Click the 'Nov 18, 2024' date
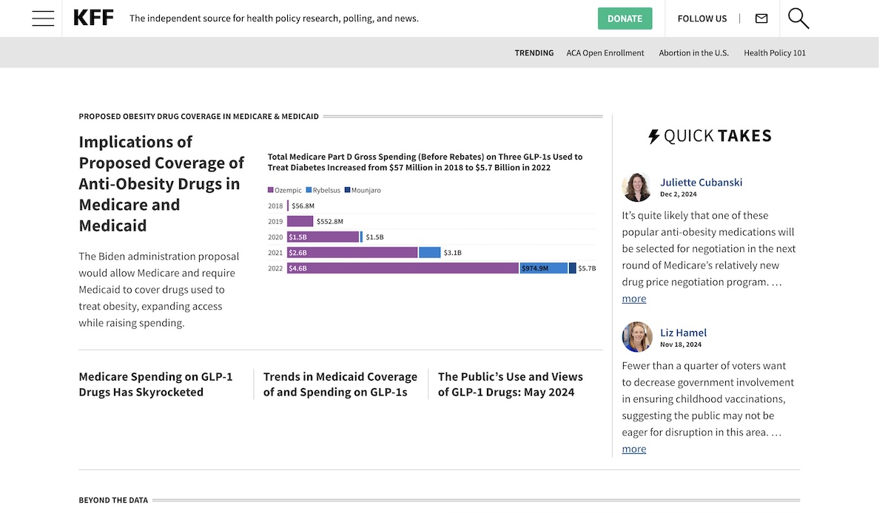The image size is (888, 513). pyautogui.click(x=681, y=344)
